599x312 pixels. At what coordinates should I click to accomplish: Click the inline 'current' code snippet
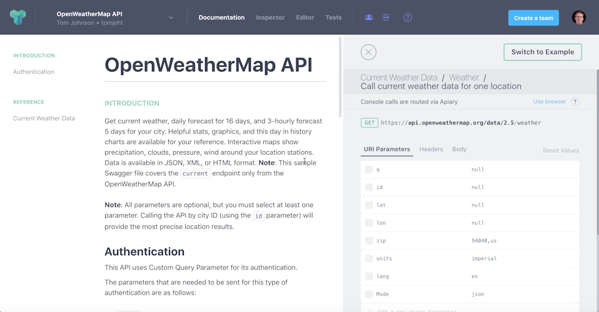tap(195, 173)
